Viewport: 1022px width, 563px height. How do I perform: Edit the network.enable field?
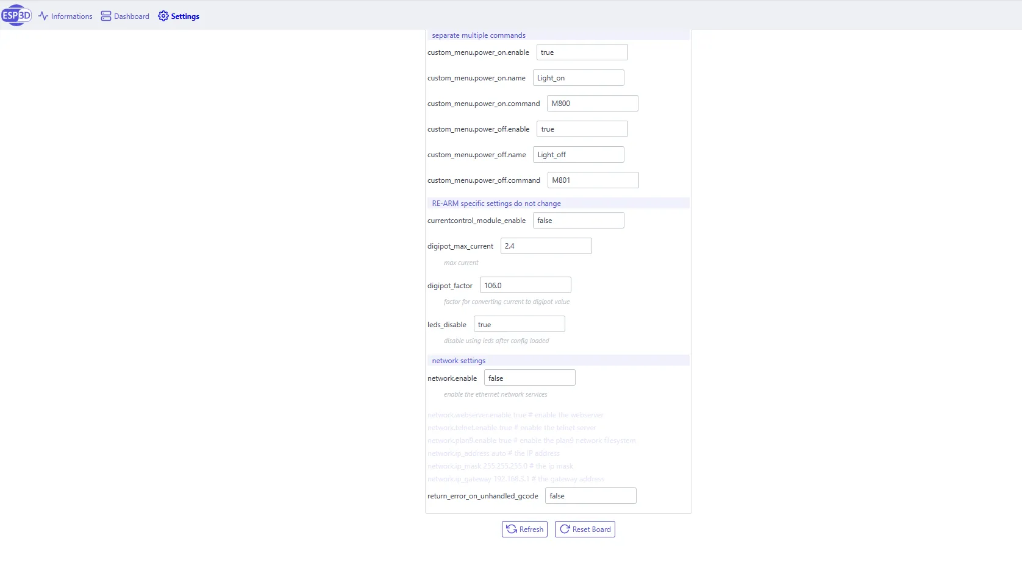click(x=529, y=378)
